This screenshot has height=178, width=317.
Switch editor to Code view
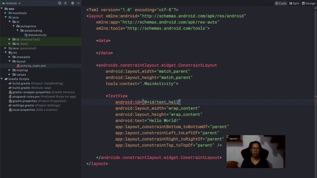tap(281, 3)
